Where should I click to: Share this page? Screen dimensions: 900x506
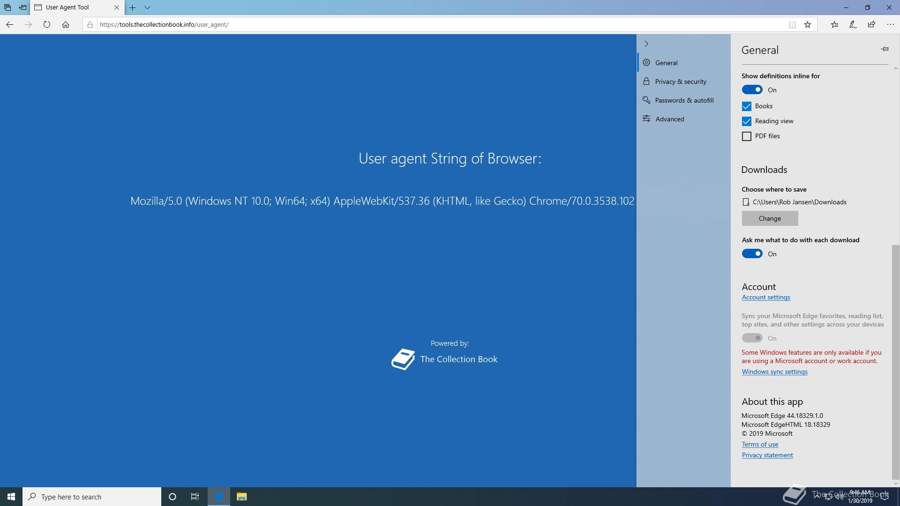coord(872,24)
